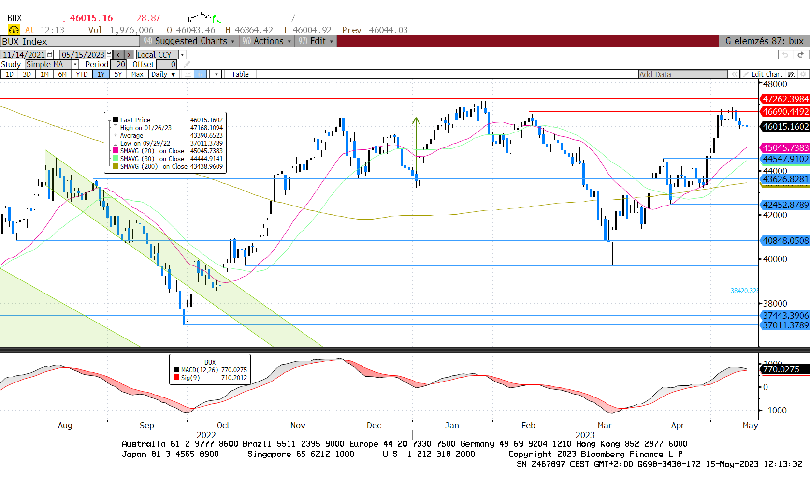
Task: Open the end date calendar picker
Action: [x=109, y=55]
